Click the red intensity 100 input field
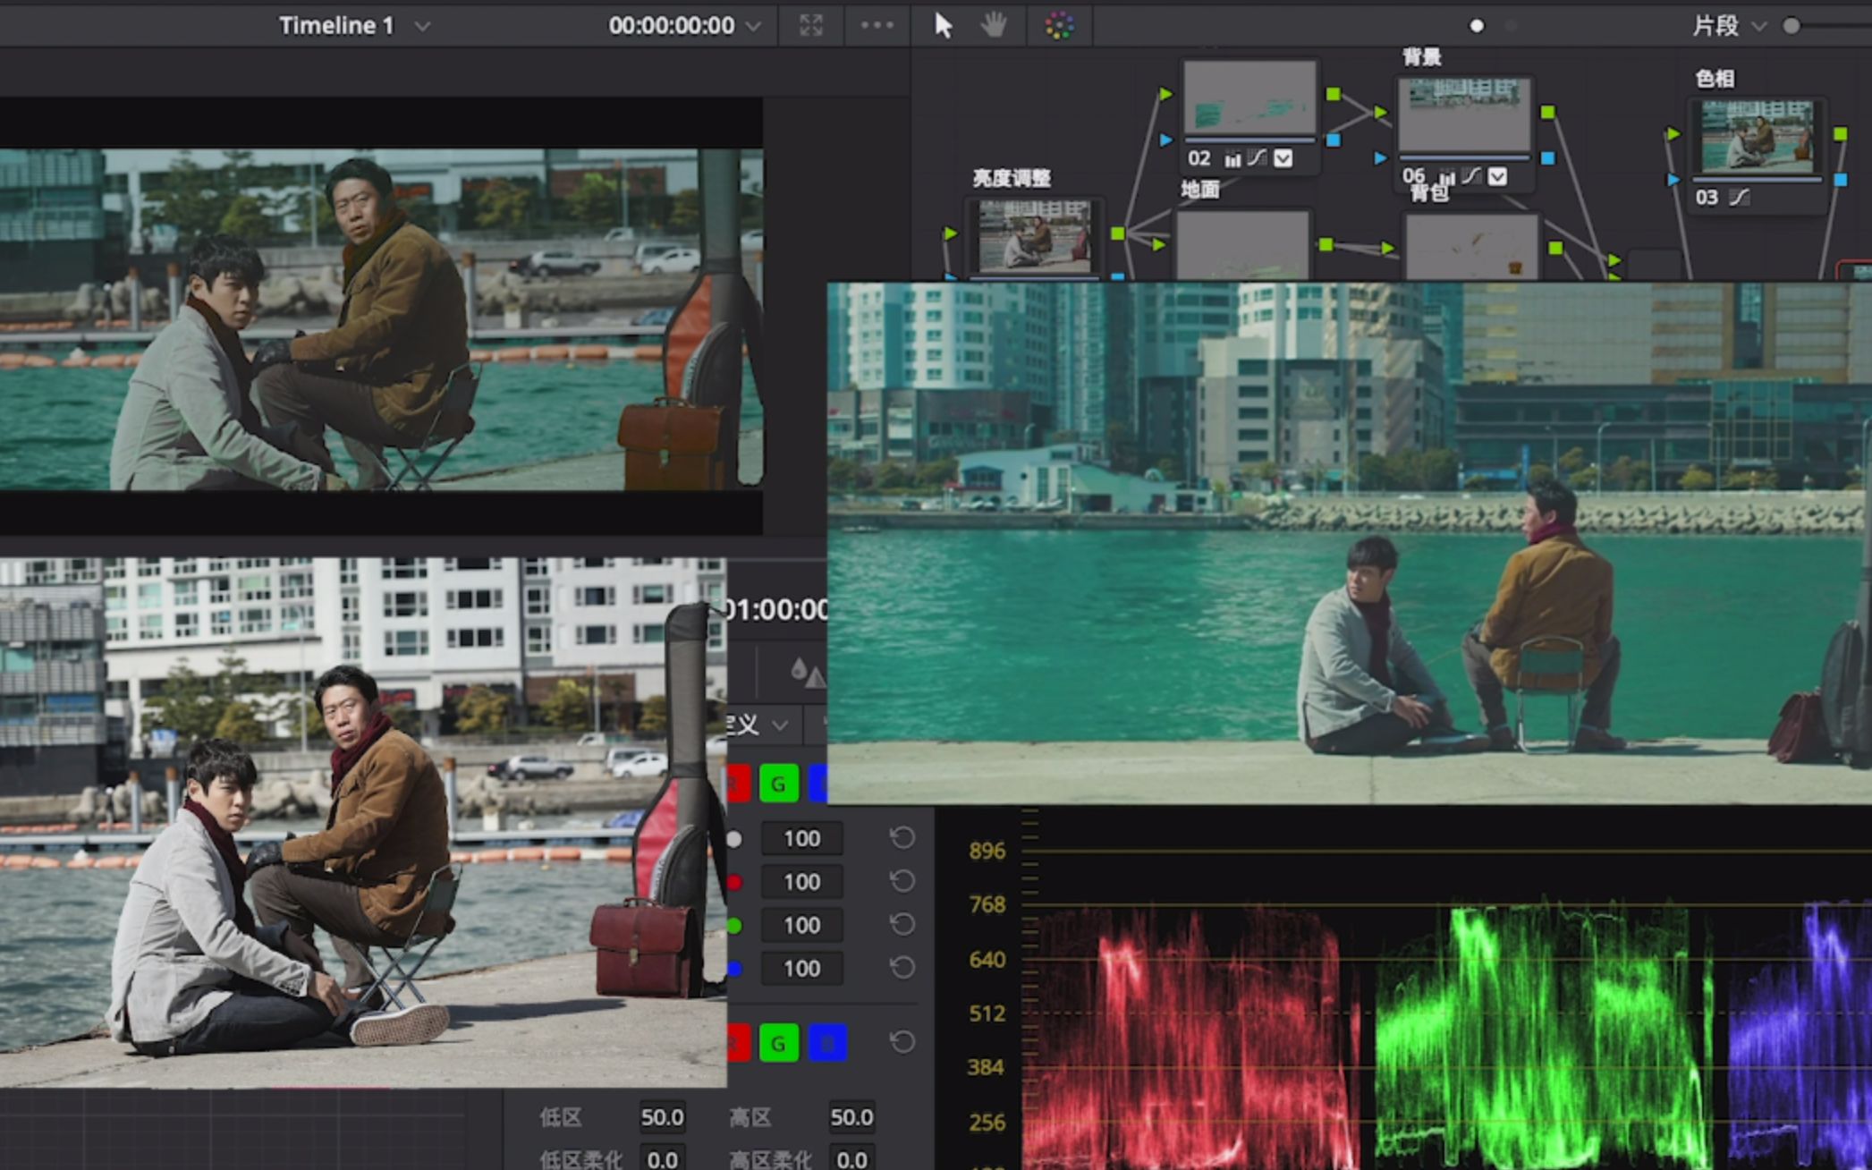Image resolution: width=1872 pixels, height=1170 pixels. click(801, 881)
